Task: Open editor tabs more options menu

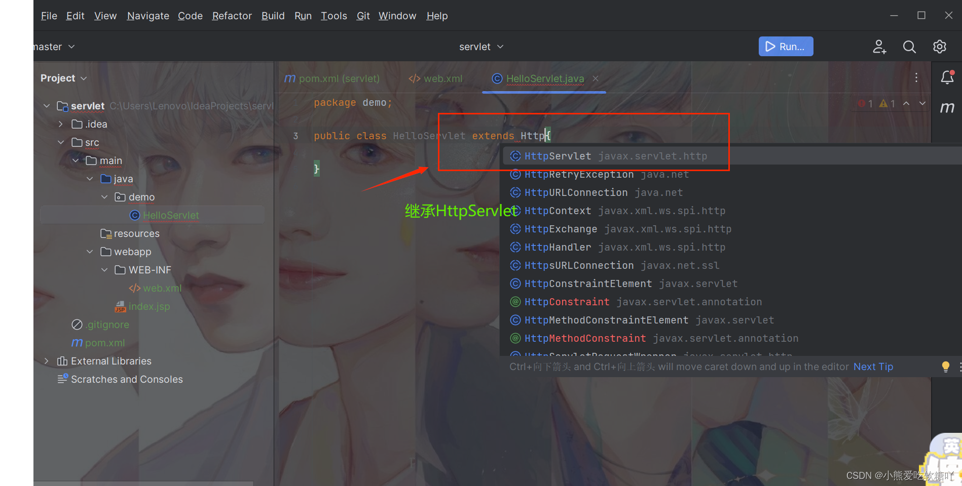Action: [916, 77]
